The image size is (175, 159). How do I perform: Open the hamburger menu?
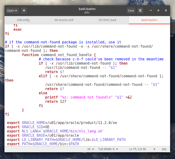coord(140,11)
